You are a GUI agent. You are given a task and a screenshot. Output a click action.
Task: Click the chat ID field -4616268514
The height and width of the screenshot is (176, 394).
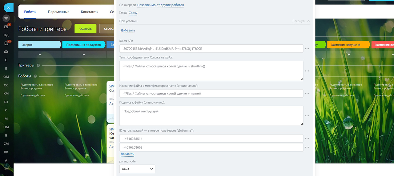[x=211, y=138]
